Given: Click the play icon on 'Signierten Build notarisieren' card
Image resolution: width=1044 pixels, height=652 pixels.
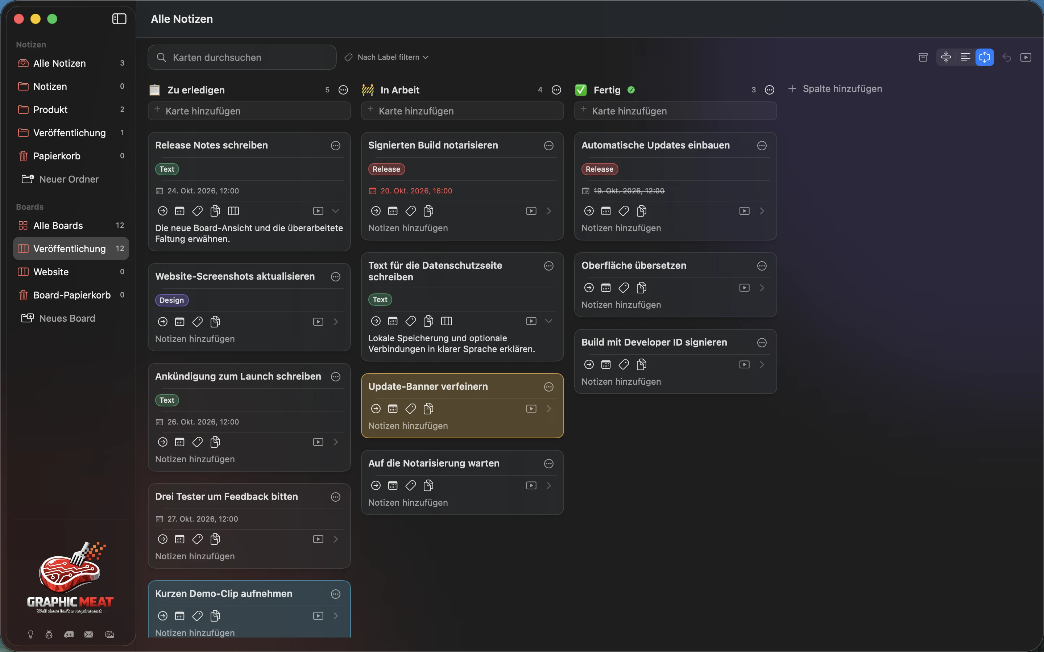Looking at the screenshot, I should point(531,211).
